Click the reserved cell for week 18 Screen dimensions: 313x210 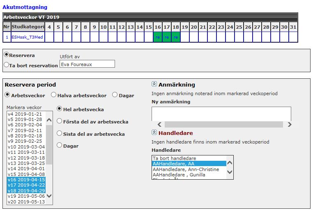point(176,37)
